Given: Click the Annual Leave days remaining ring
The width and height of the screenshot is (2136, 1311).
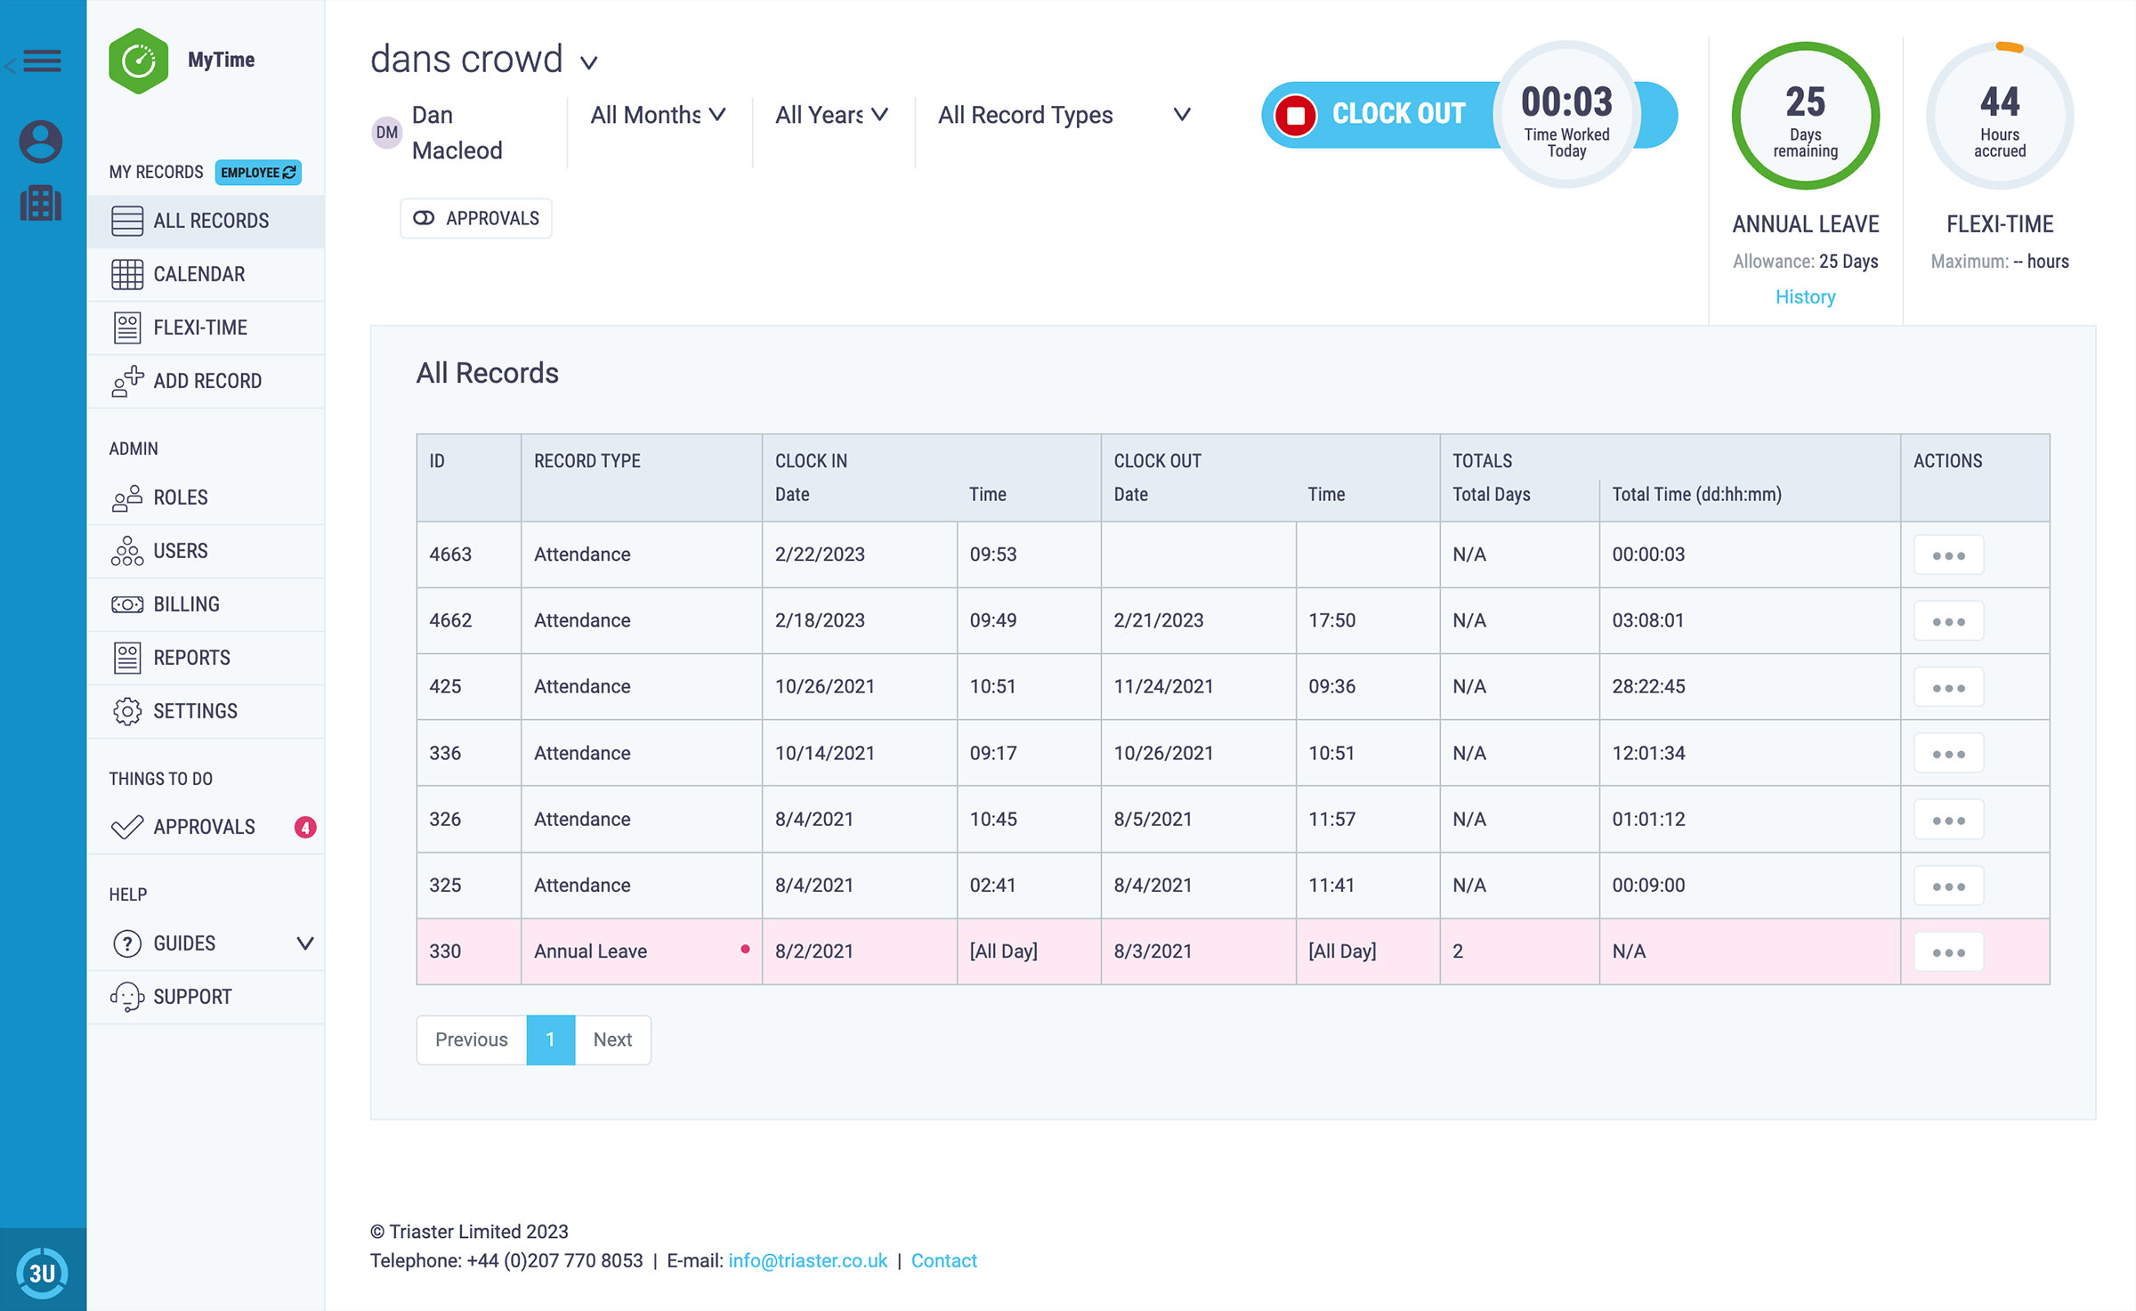Looking at the screenshot, I should [1805, 116].
